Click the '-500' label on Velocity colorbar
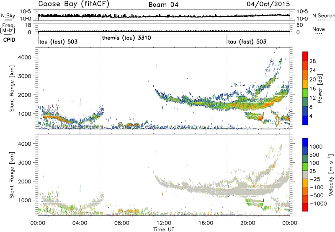Viewport: 335px width, 232px height. tap(317, 196)
